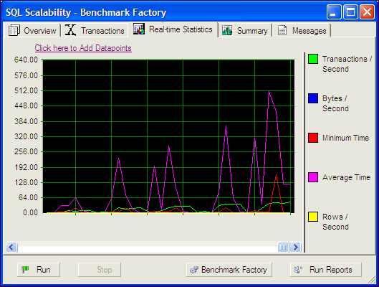Open the Transactions tab
Image resolution: width=379 pixels, height=287 pixels.
tap(95, 30)
